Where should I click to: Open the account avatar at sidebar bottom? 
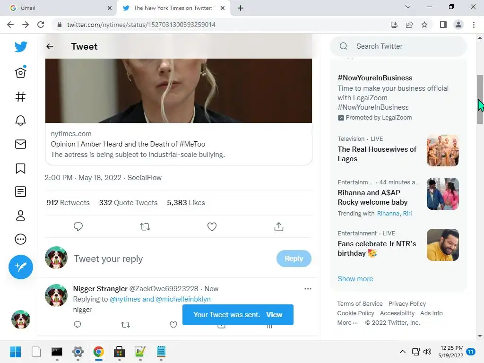(x=21, y=320)
